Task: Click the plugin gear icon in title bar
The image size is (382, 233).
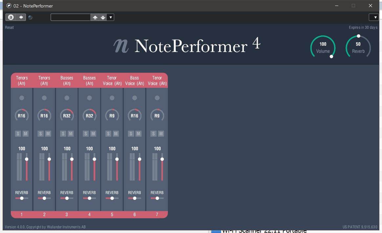Action: tap(9, 6)
